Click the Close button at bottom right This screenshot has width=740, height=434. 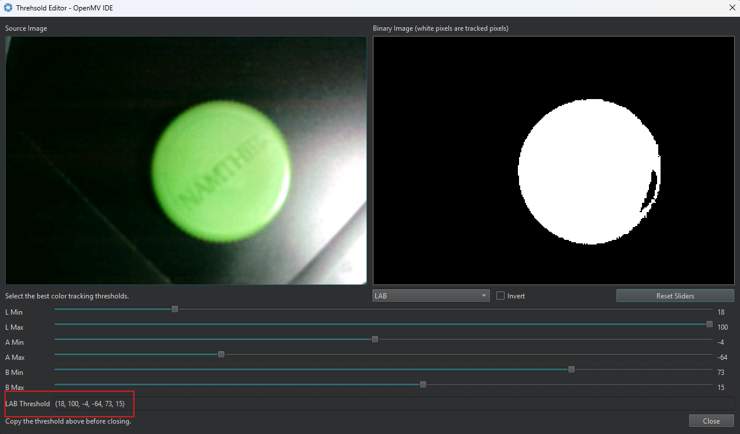(x=711, y=421)
